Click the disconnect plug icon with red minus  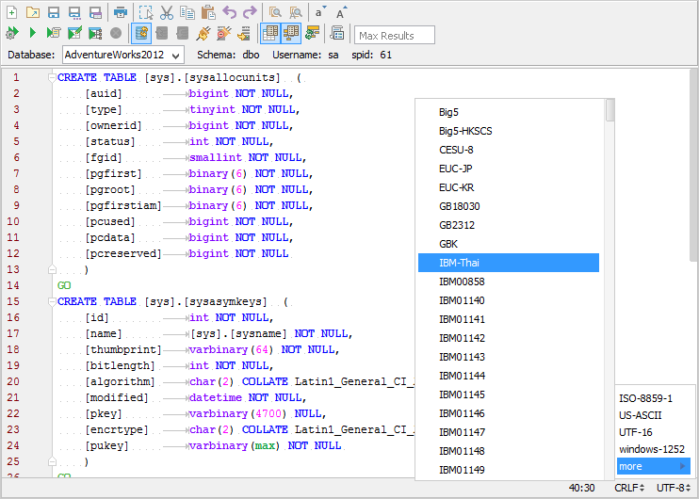224,33
